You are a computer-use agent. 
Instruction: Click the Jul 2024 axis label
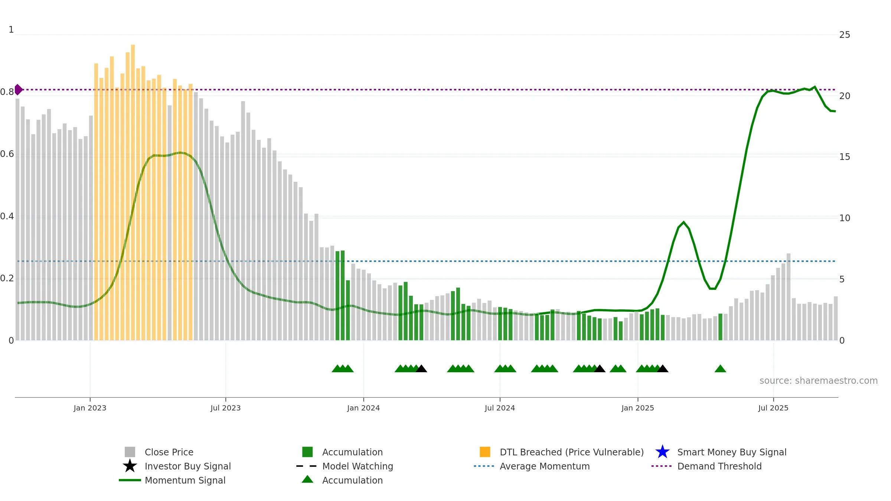point(500,408)
